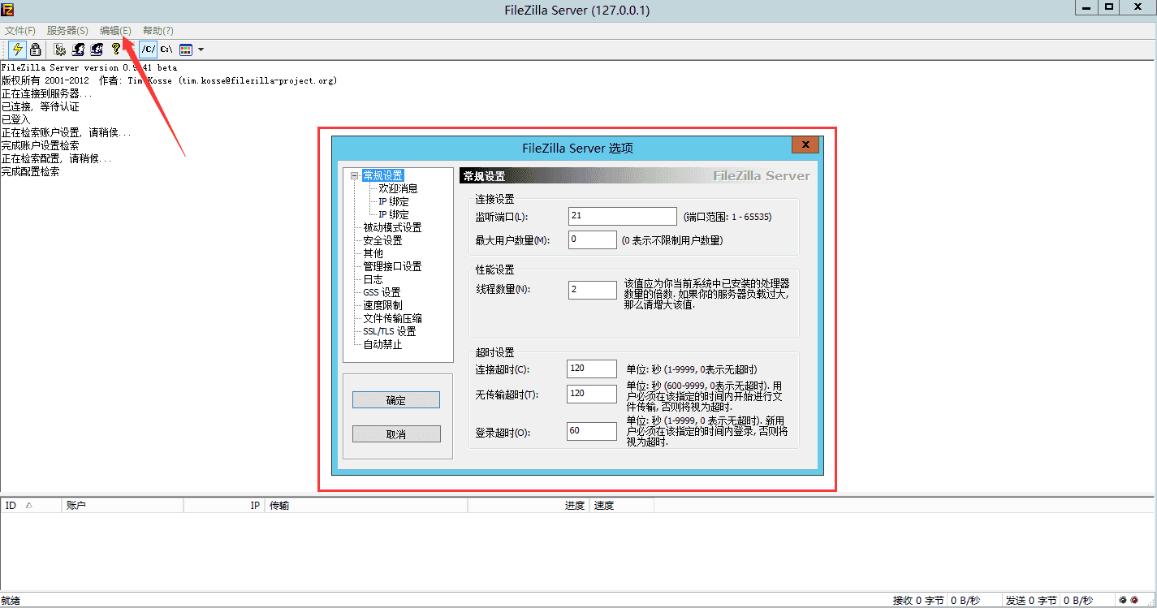Click the 取消 button
The height and width of the screenshot is (608, 1157).
(x=396, y=434)
